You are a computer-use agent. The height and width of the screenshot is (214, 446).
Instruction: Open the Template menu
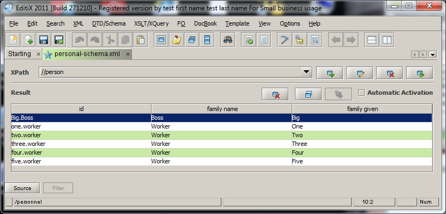[237, 23]
